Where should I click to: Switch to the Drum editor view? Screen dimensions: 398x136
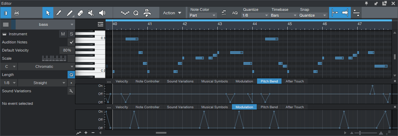[x=17, y=13]
